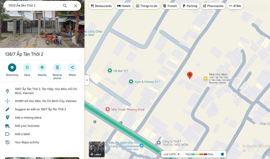Click Add a missing place
The height and width of the screenshot is (159, 270).
click(x=28, y=118)
